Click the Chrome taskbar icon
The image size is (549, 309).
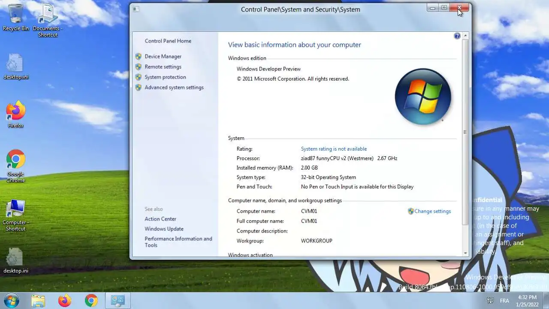[x=91, y=300]
